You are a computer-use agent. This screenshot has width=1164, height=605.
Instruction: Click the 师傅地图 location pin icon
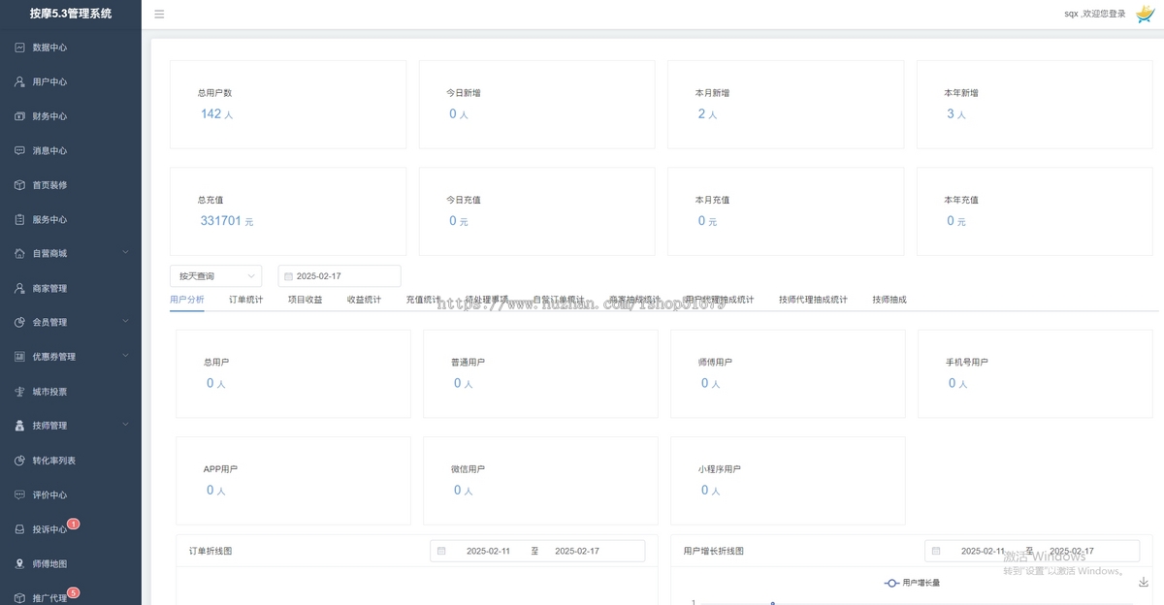pos(19,563)
